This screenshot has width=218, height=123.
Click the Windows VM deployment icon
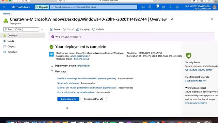click(51, 54)
